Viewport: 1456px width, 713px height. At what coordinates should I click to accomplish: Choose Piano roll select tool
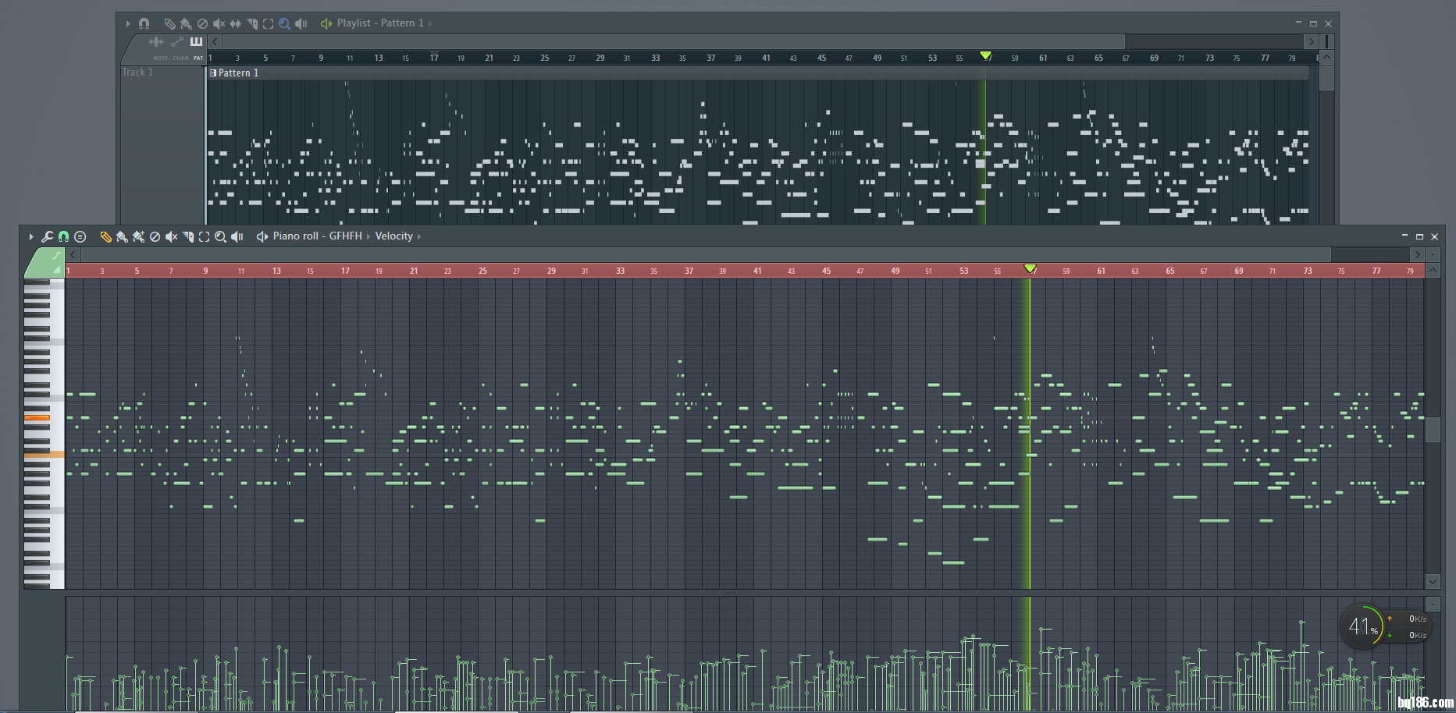tap(204, 236)
